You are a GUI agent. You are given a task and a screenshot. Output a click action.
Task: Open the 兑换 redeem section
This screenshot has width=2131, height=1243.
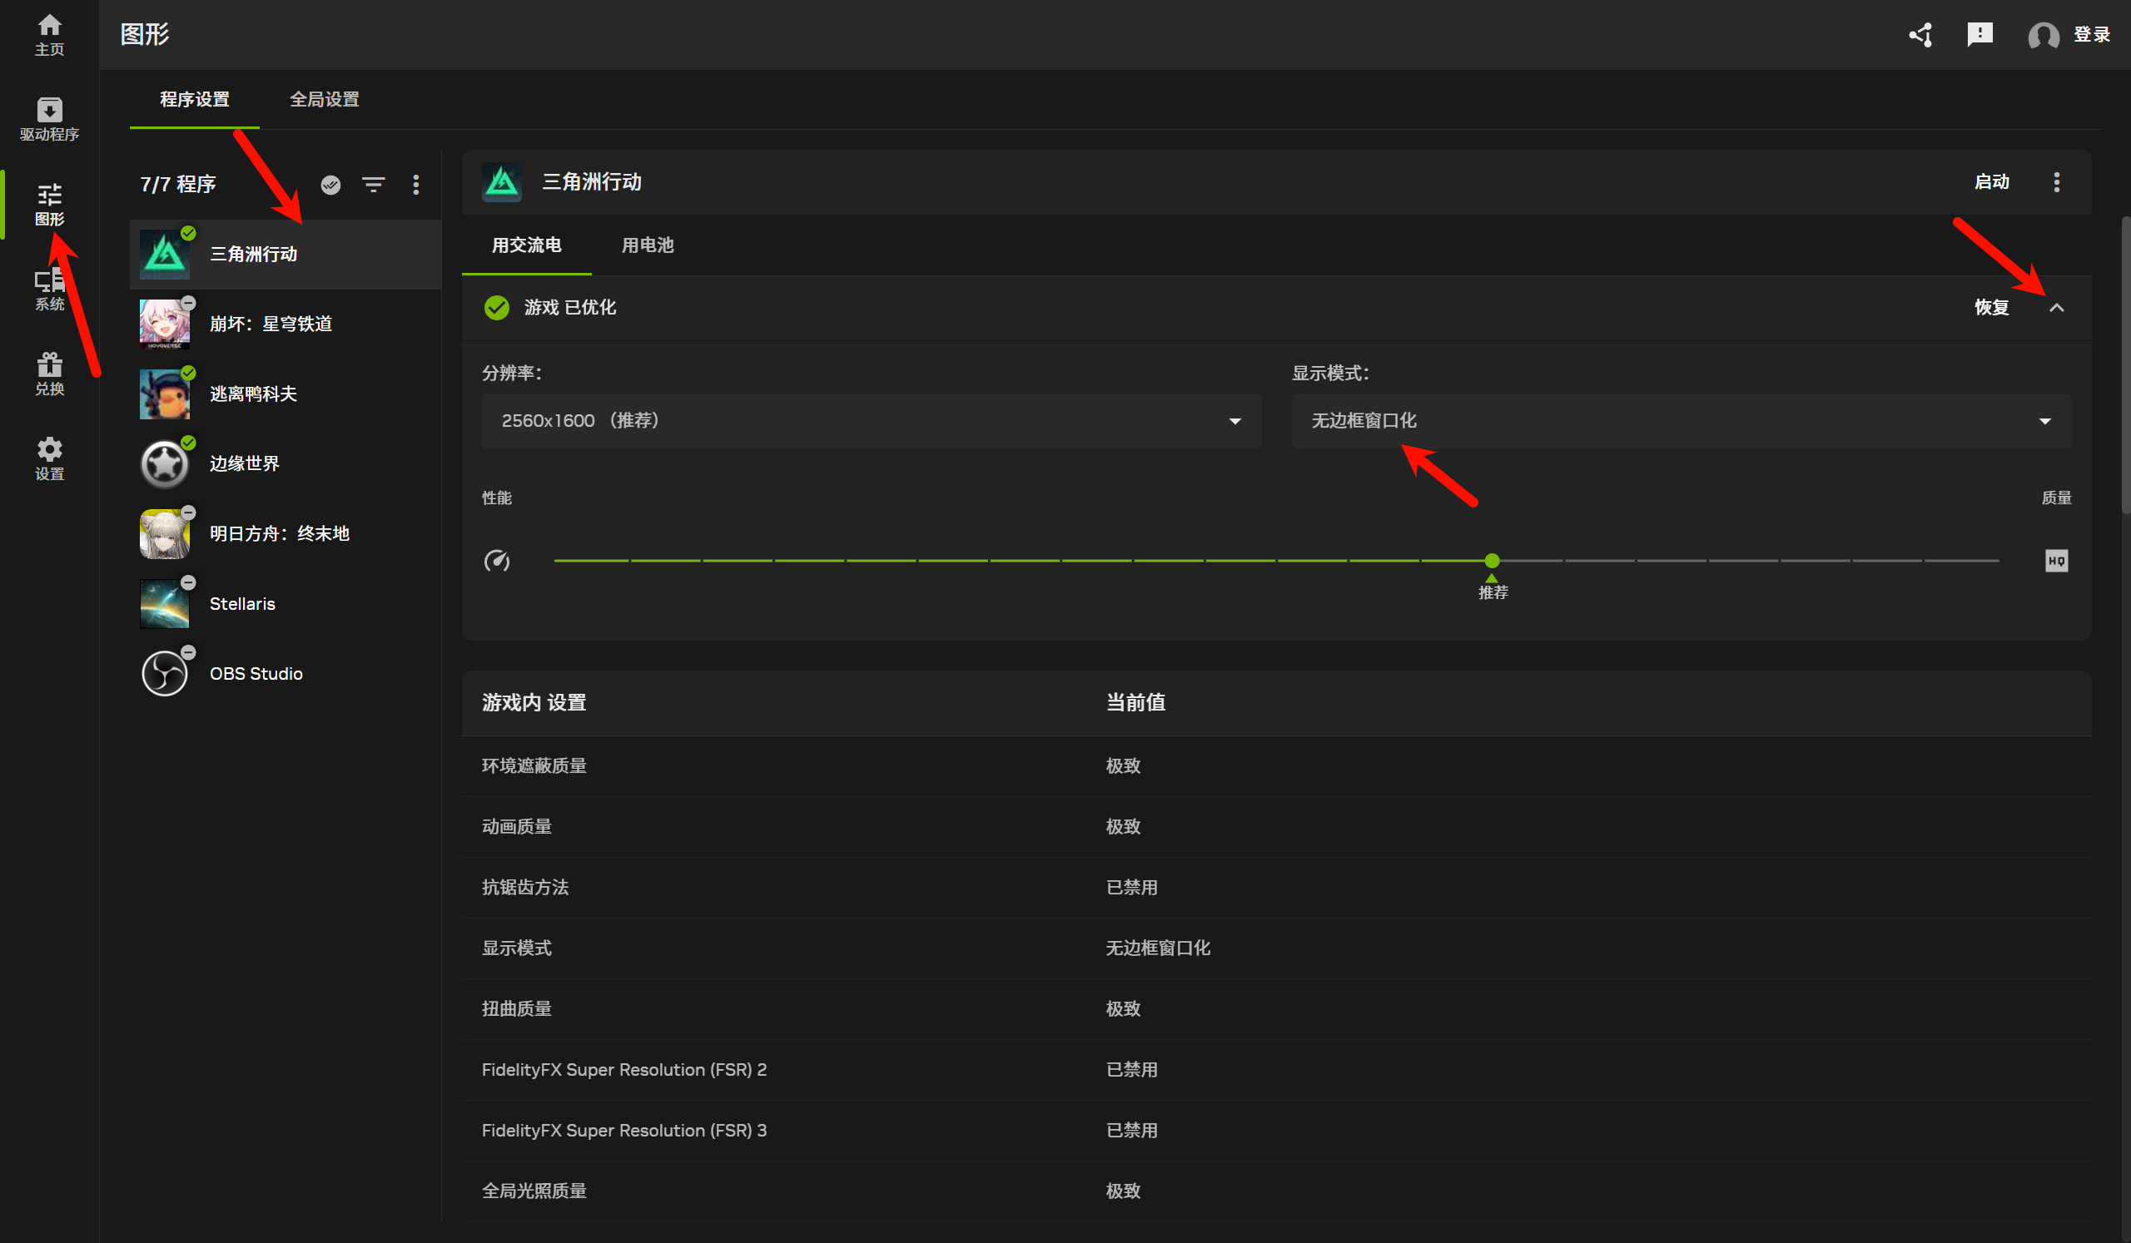pyautogui.click(x=49, y=374)
